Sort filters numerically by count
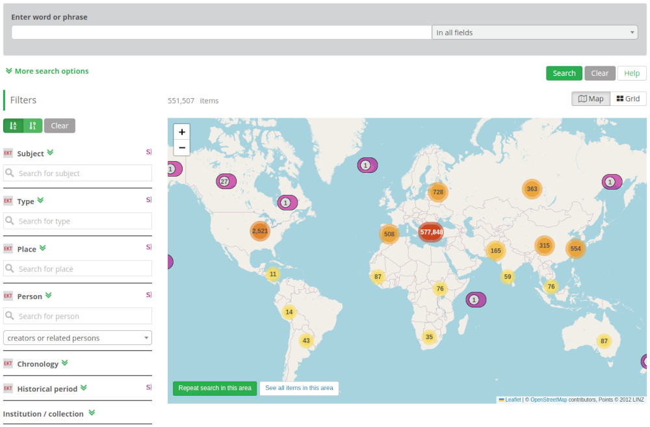The height and width of the screenshot is (427, 650). point(32,125)
